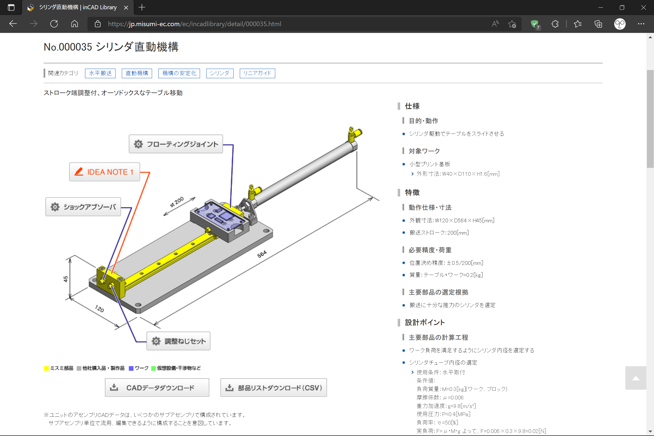Viewport: 654px width, 436px height.
Task: Reload the page with refresh icon
Action: pyautogui.click(x=54, y=24)
